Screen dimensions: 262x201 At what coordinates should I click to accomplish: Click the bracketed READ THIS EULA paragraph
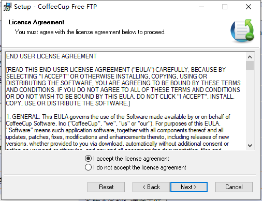(x=123, y=86)
